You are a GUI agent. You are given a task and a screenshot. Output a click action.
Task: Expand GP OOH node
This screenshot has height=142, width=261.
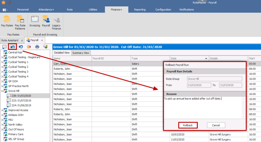coord(2,81)
